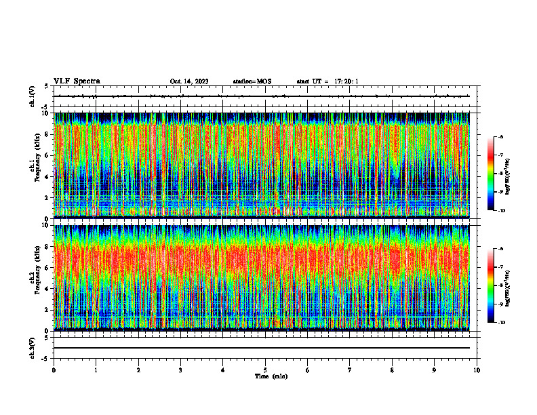Image resolution: width=537 pixels, height=415 pixels.
Task: Click time axis tick label "2"
Action: point(138,370)
